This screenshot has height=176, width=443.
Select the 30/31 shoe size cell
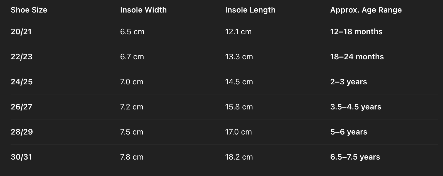pyautogui.click(x=21, y=157)
